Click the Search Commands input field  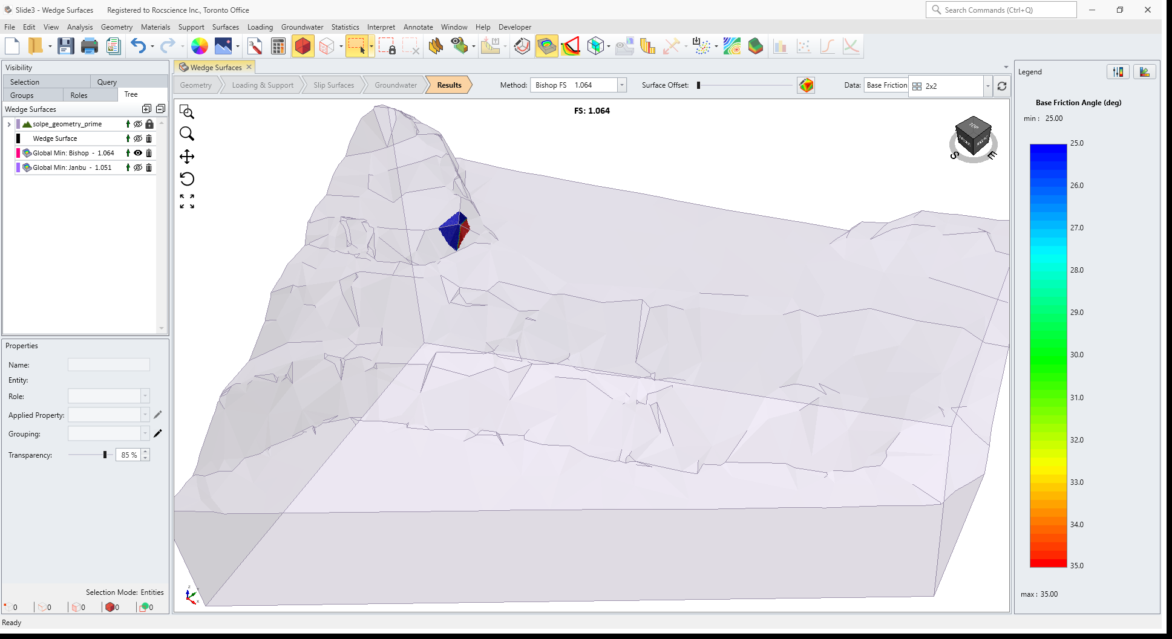tap(1001, 10)
